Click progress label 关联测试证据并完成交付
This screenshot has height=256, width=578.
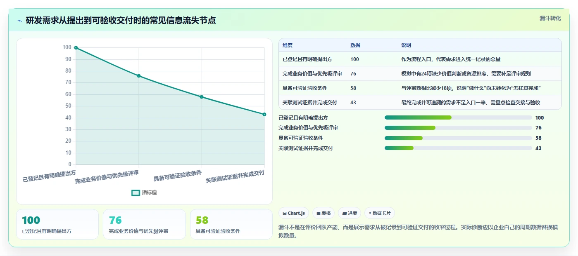point(306,148)
